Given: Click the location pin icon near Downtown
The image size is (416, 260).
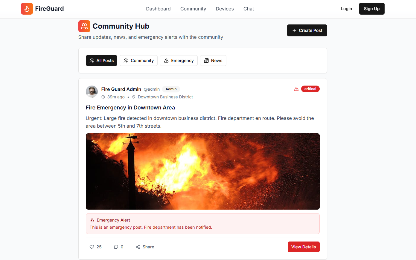Looking at the screenshot, I should point(134,97).
